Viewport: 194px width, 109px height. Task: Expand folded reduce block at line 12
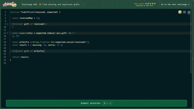click(8, 33)
